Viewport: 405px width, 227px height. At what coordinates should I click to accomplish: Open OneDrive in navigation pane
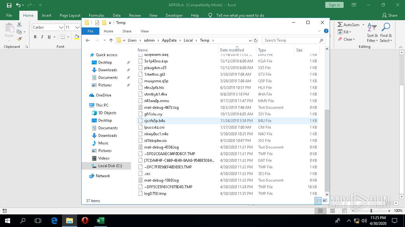click(103, 95)
